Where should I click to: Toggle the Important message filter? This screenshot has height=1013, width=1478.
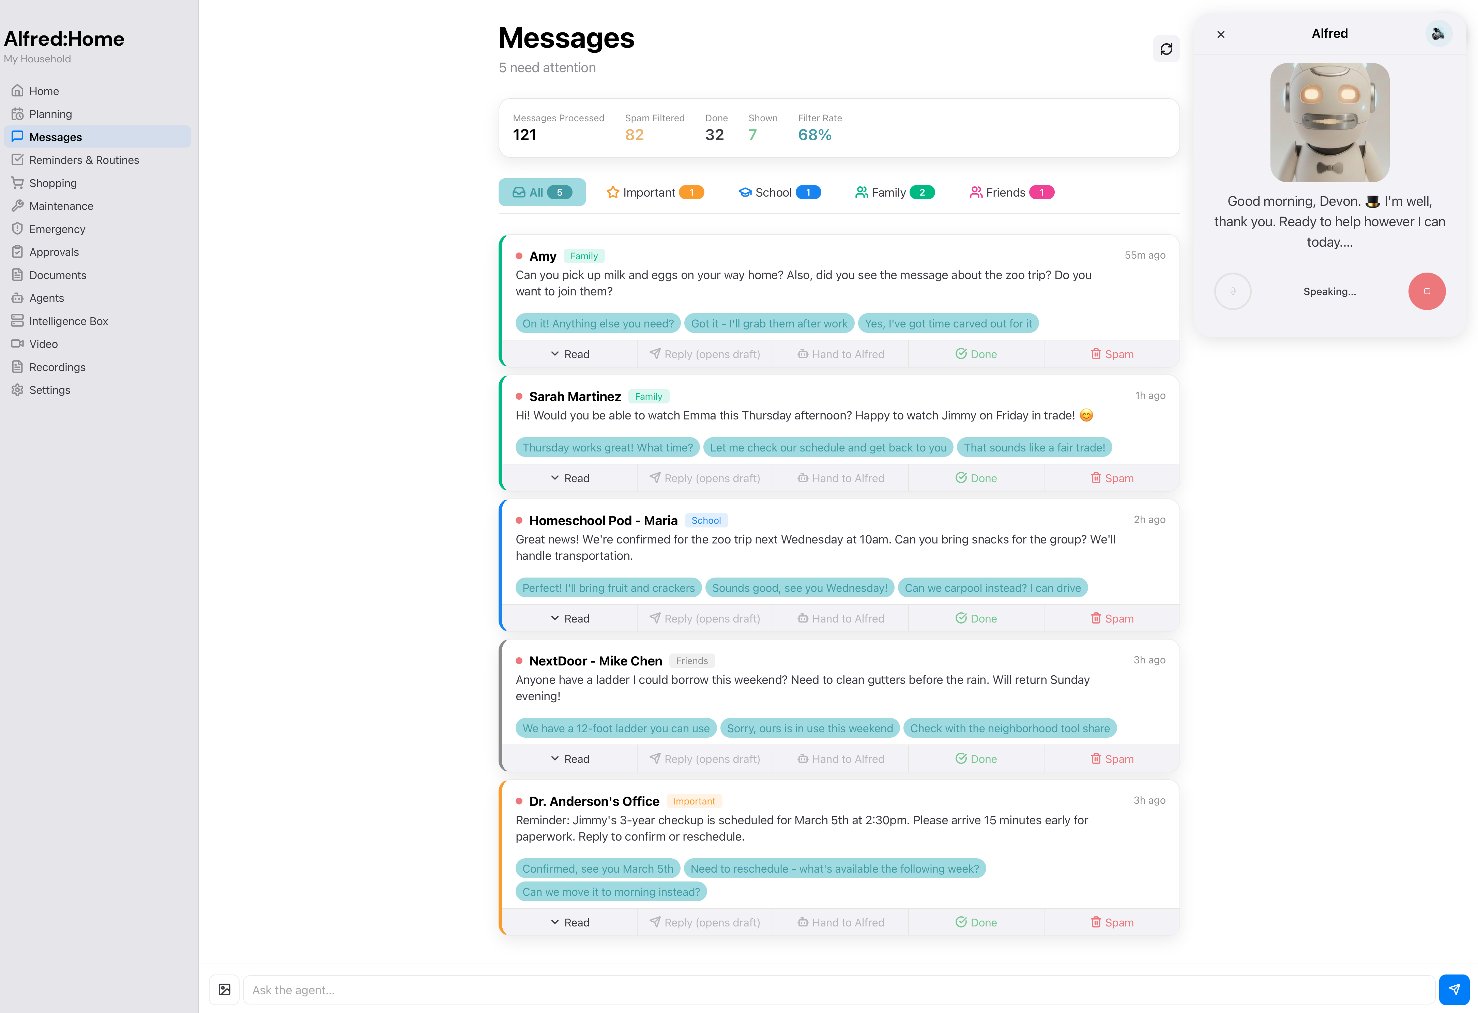[x=654, y=192]
